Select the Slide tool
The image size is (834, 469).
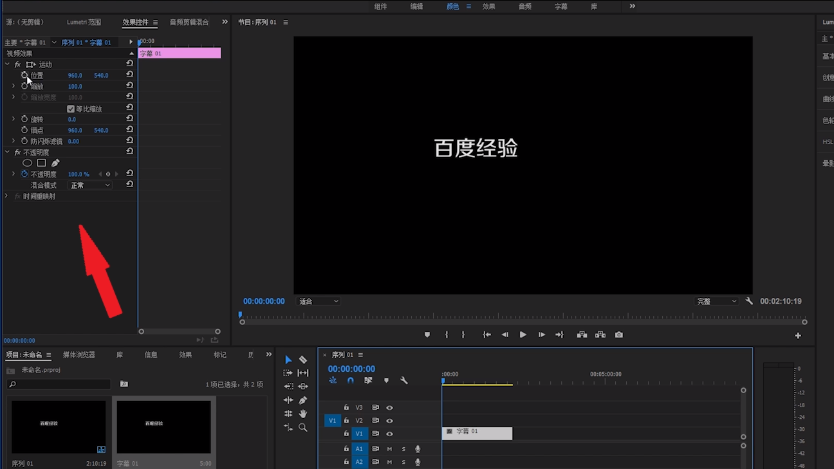[x=303, y=387]
